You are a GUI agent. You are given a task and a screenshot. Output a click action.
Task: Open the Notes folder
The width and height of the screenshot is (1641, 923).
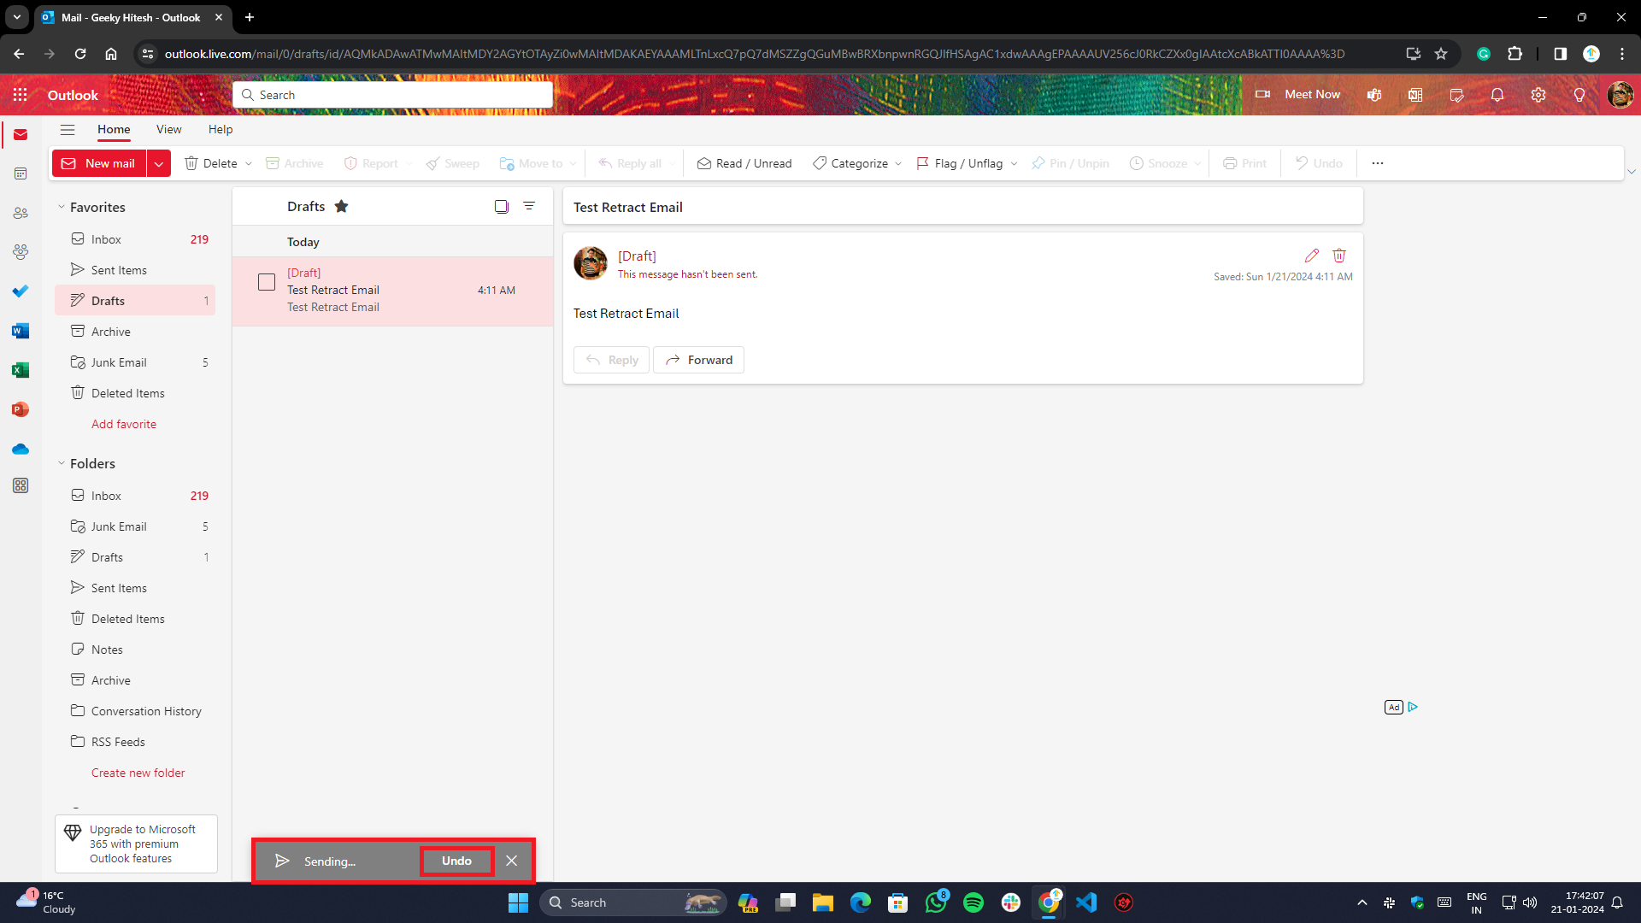coord(135,650)
